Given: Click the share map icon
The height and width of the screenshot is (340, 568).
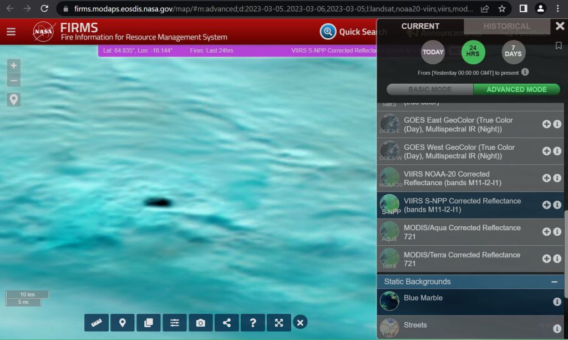Looking at the screenshot, I should click(227, 323).
